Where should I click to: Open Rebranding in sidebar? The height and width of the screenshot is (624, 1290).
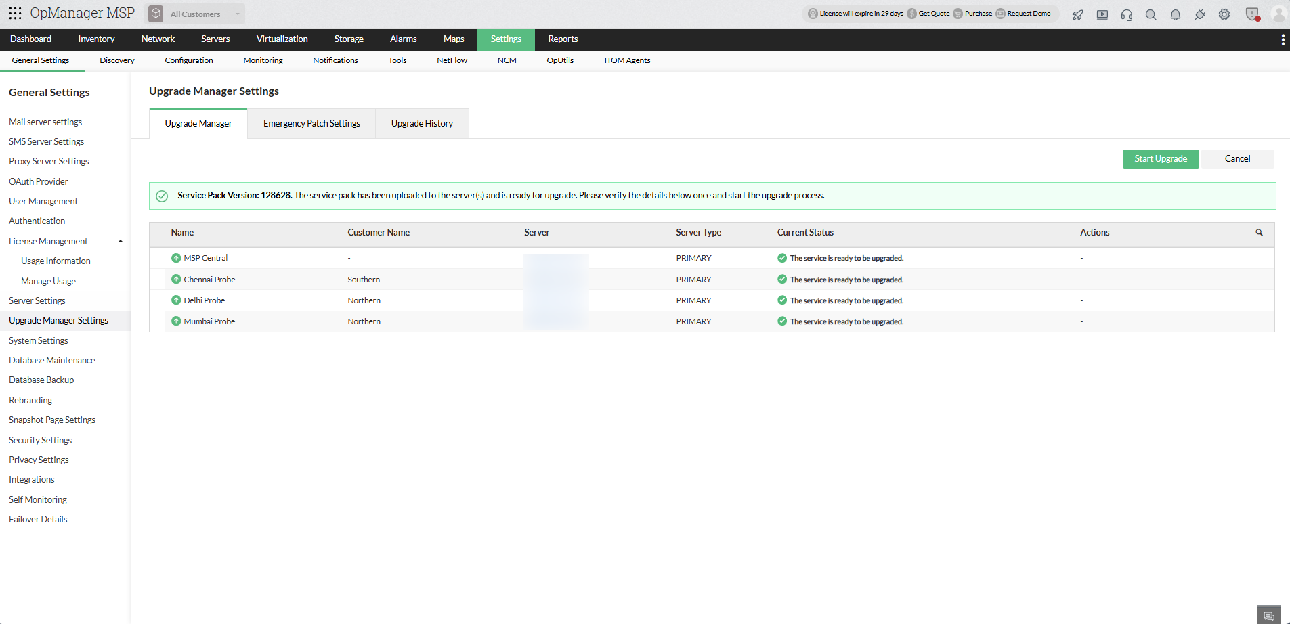point(30,401)
